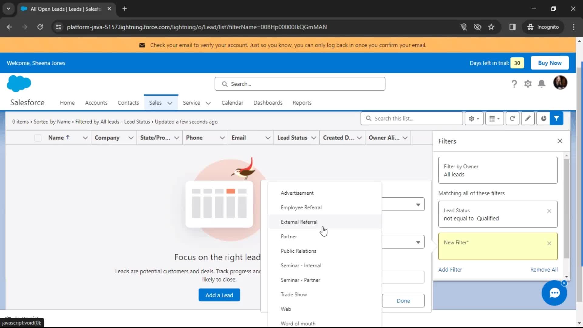
Task: Select Partner option
Action: 325,237
